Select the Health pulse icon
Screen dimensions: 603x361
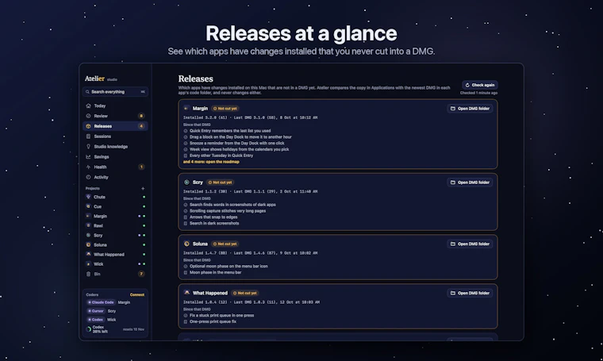(x=88, y=167)
